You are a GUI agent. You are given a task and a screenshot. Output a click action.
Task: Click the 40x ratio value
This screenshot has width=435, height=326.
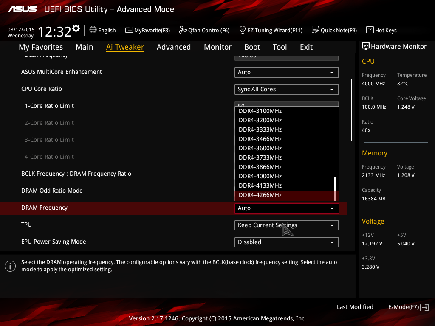[366, 130]
